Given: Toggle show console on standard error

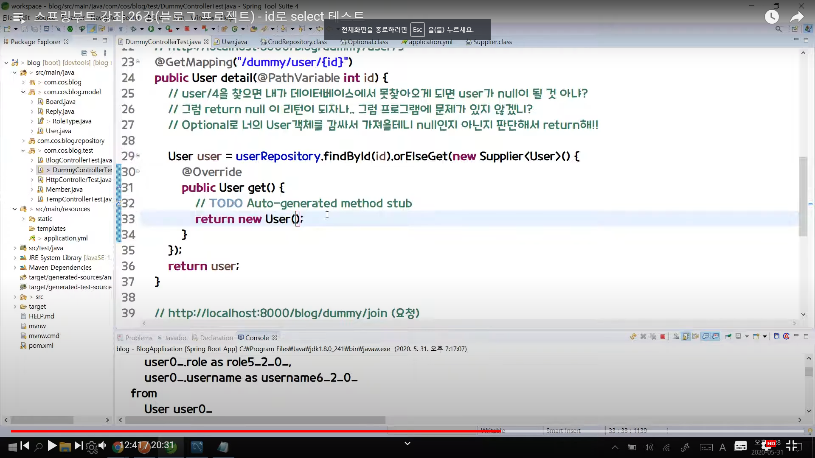Looking at the screenshot, I should [716, 336].
